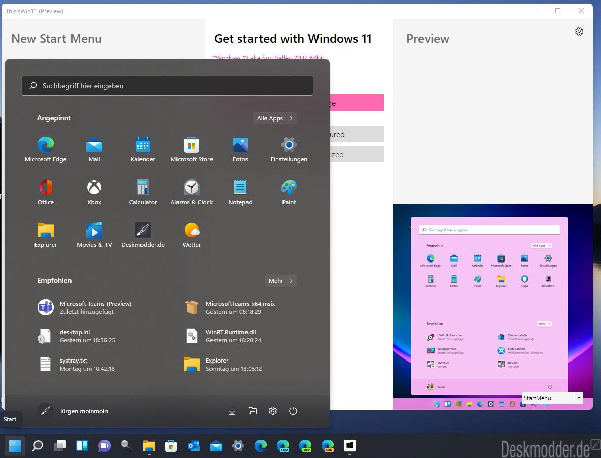Open the Mail pinned app
The width and height of the screenshot is (601, 458).
(x=94, y=149)
